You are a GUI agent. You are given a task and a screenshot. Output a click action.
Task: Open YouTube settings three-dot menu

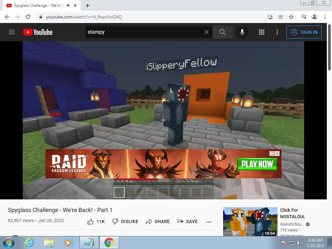pyautogui.click(x=277, y=32)
